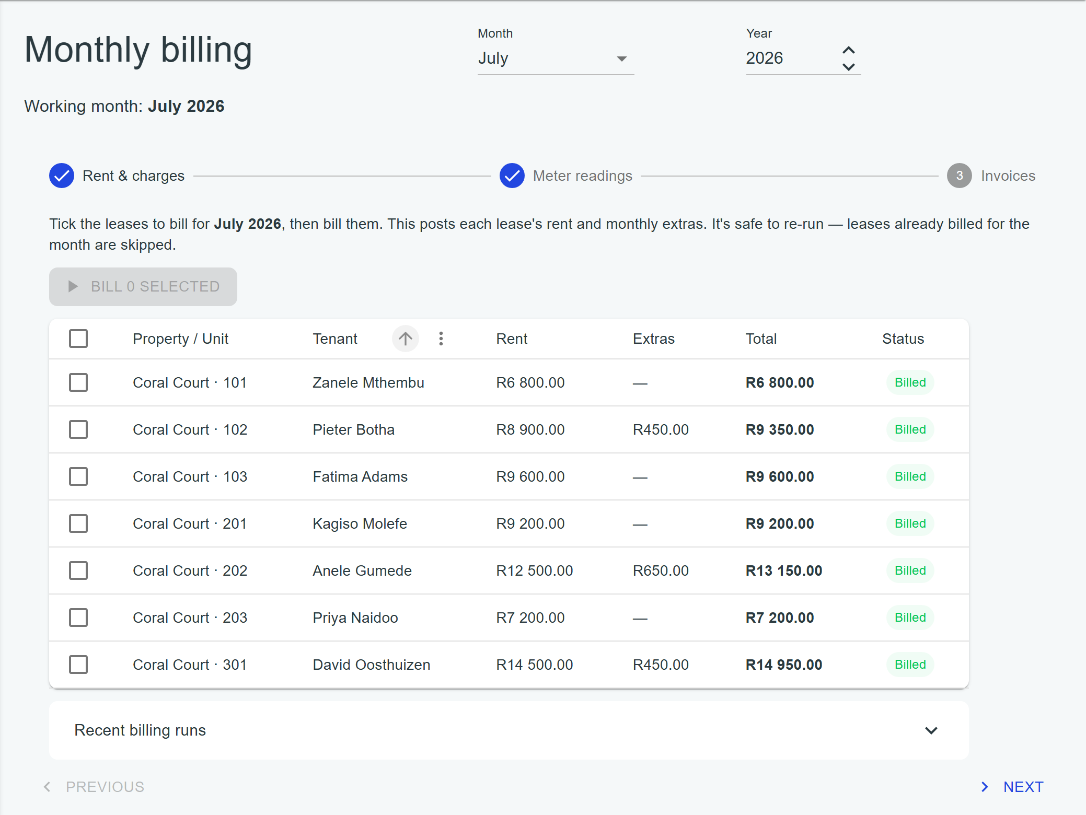Click the Billed badge for Coral Court 102

tap(910, 429)
